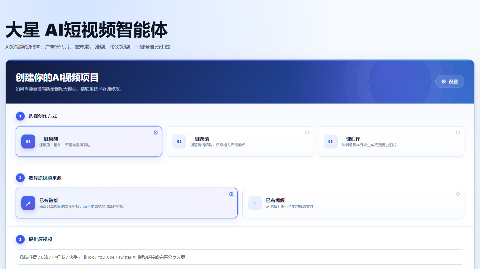Choose the 已有视频 radio button

[x=458, y=194]
